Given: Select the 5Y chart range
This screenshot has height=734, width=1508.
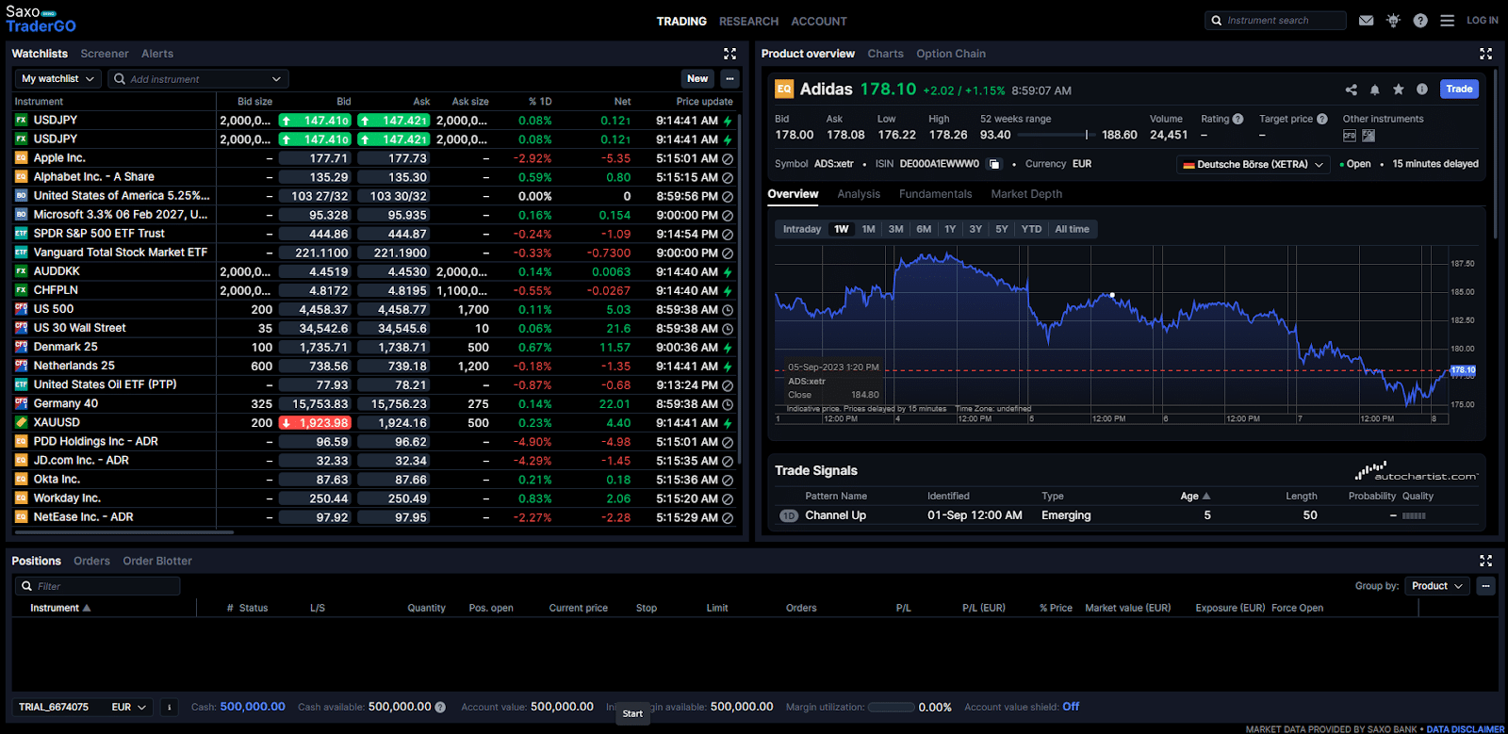Looking at the screenshot, I should click(1002, 229).
